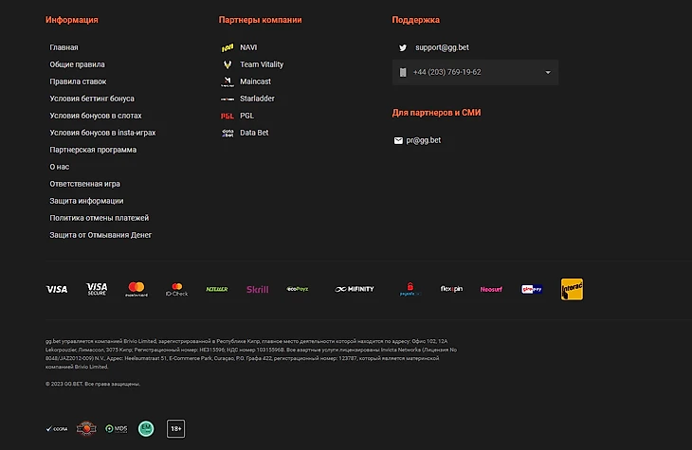Viewport: 692px width, 450px height.
Task: Click the Twitter bird icon
Action: (x=403, y=47)
